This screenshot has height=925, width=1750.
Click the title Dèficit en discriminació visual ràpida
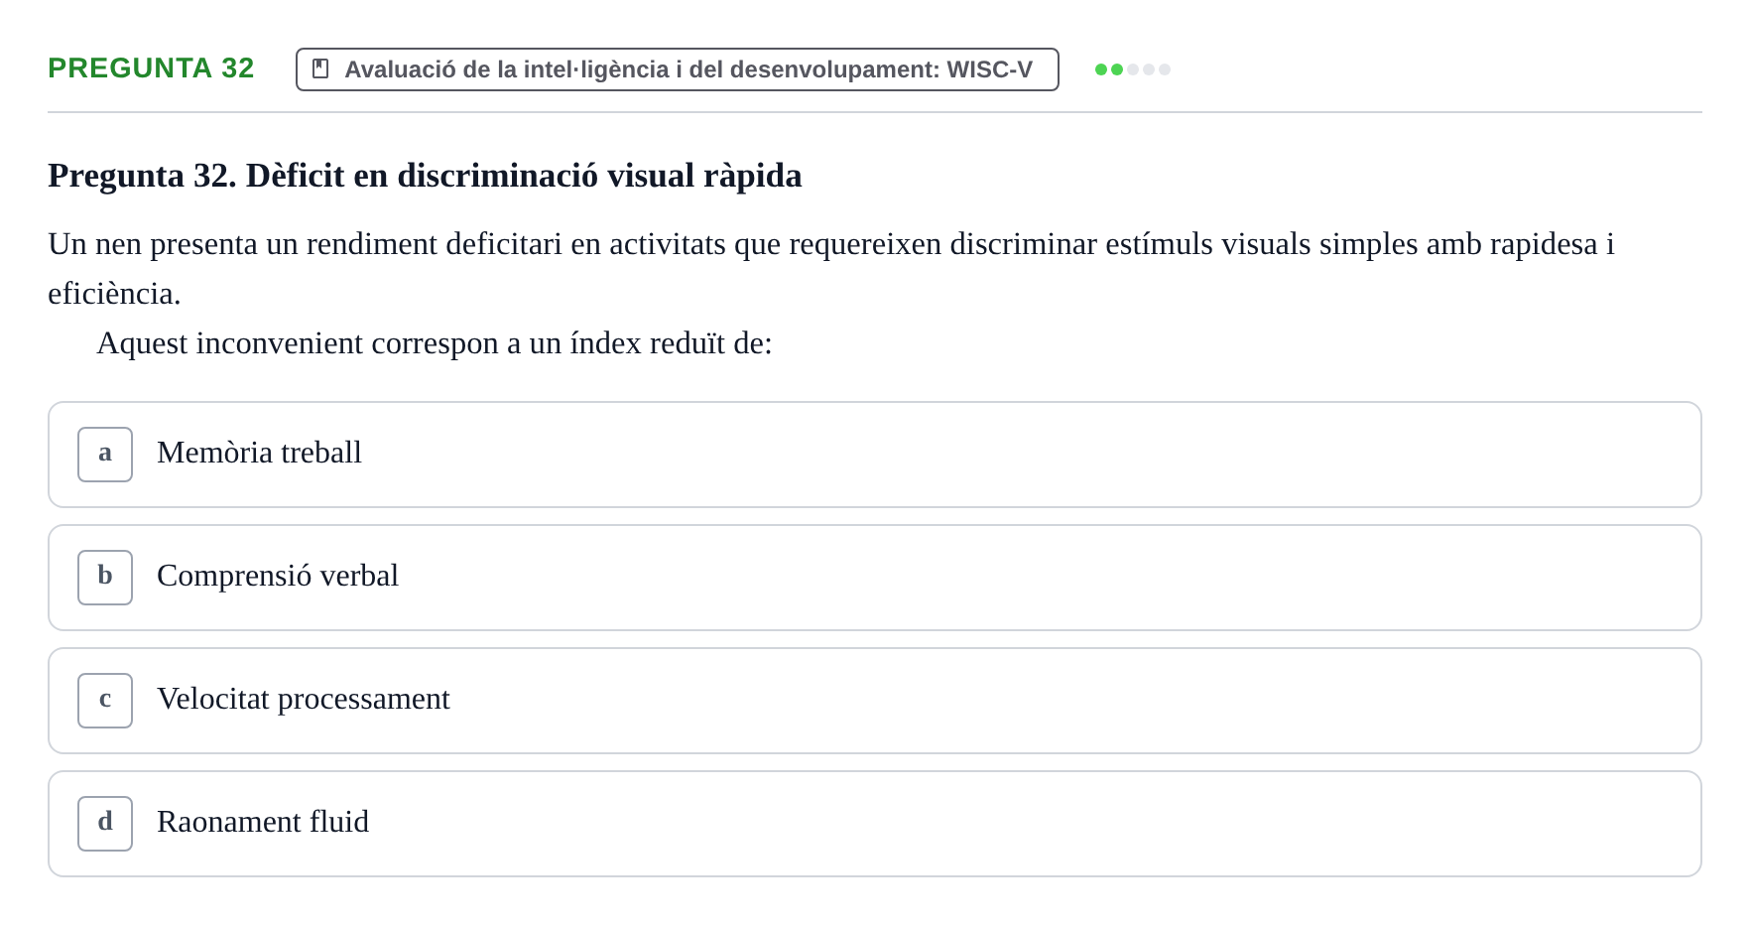(x=524, y=176)
